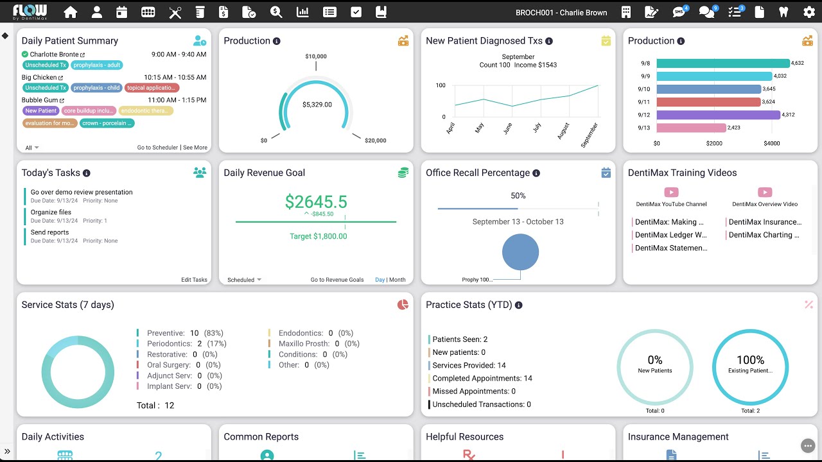The width and height of the screenshot is (822, 462).
Task: Open the Scheduled dropdown in Daily Revenue Goal
Action: 245,280
